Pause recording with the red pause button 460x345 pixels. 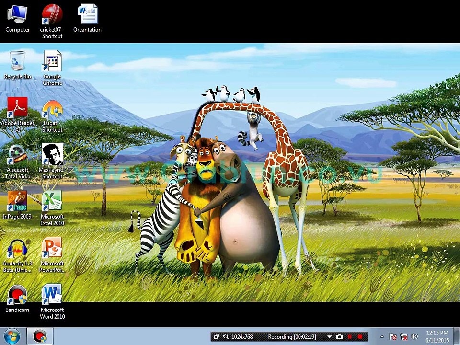(350, 336)
